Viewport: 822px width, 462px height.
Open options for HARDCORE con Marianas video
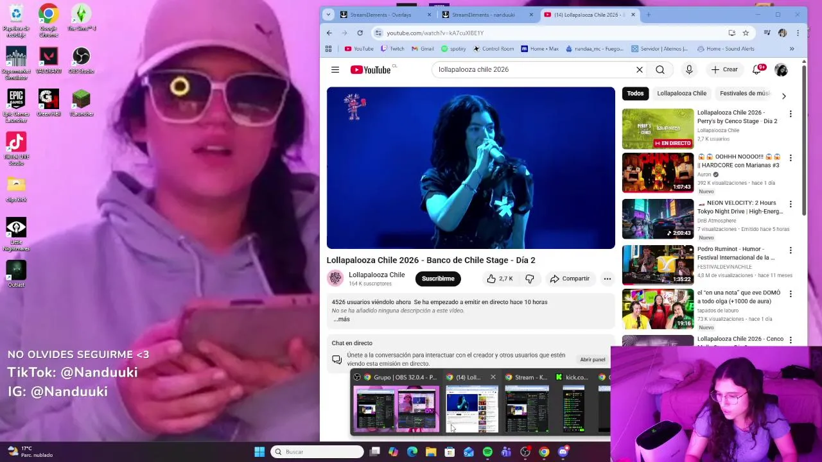[791, 158]
